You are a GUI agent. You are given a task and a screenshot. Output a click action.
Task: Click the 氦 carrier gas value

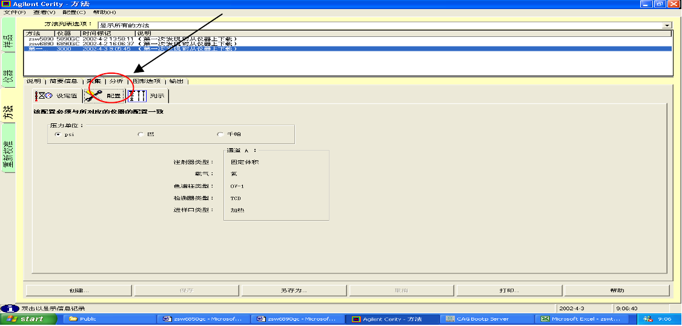(x=234, y=174)
